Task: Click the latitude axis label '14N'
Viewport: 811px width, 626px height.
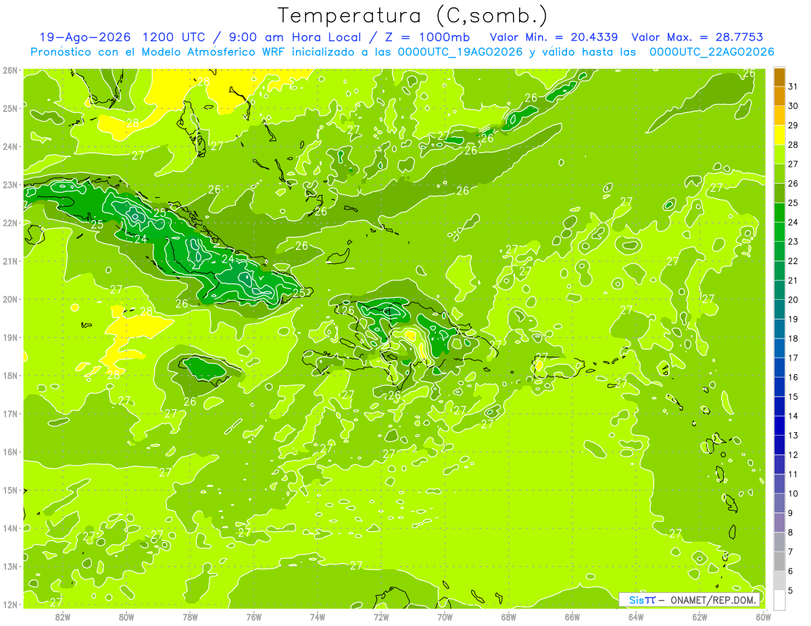Action: pyautogui.click(x=9, y=528)
